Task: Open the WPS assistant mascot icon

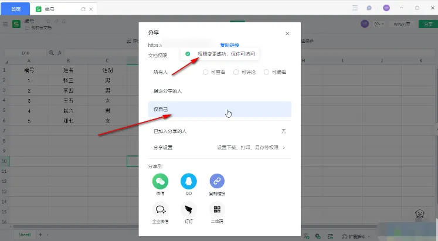Action: point(420,215)
